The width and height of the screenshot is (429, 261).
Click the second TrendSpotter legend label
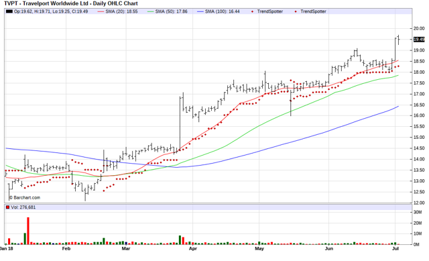[313, 11]
